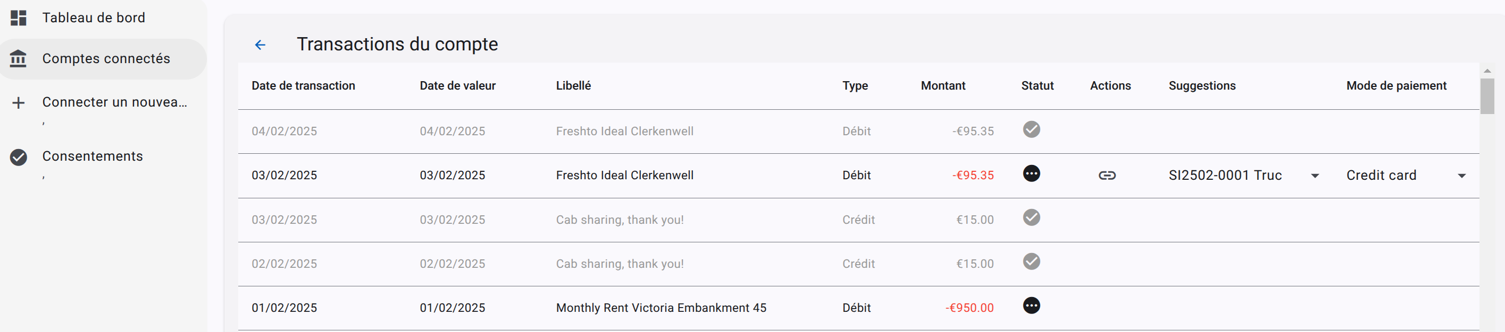Screen dimensions: 1505x332
Task: Expand the Credit card payment mode dropdown
Action: pyautogui.click(x=1461, y=176)
